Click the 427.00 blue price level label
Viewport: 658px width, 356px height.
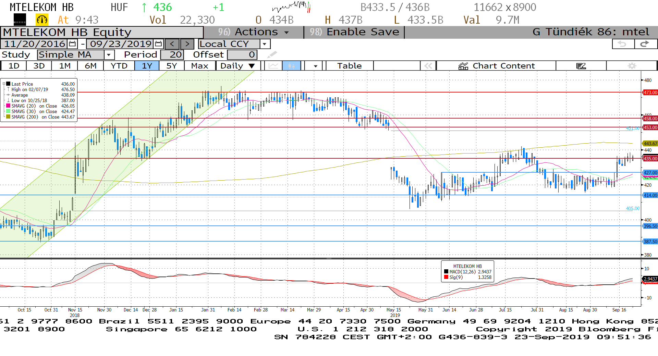tap(650, 173)
